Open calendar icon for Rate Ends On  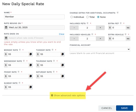[x=6, y=38]
